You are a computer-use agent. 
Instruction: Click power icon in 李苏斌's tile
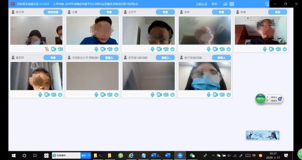(x=173, y=94)
